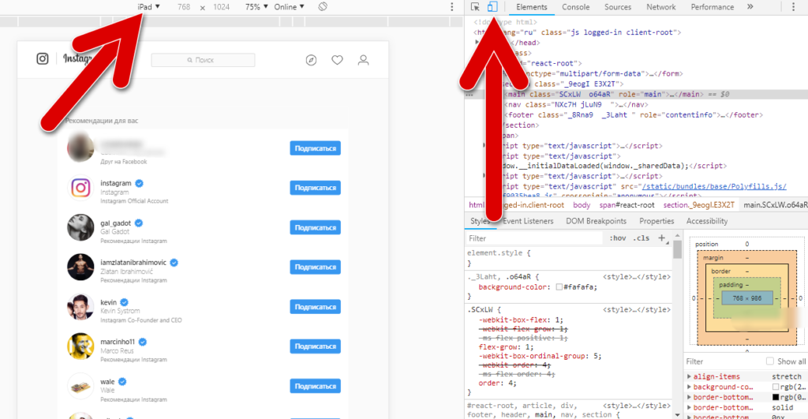Open the iPad device dropdown

(x=148, y=6)
